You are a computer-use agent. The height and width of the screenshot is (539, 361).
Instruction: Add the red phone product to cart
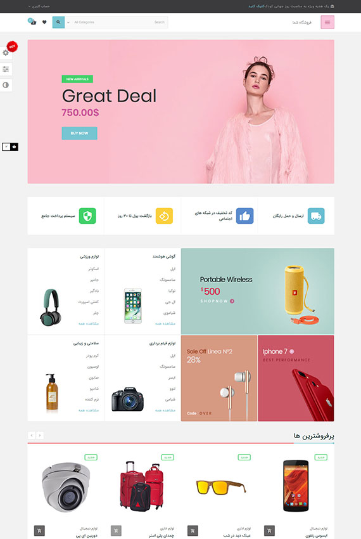[x=269, y=530]
